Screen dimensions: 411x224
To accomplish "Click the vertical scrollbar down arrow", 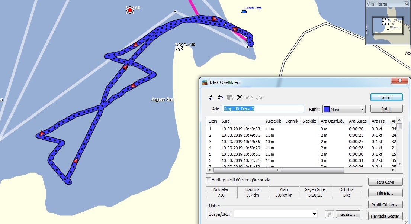I will 400,163.
